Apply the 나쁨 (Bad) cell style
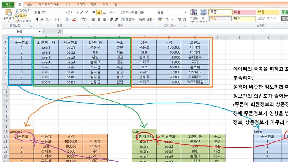The height and width of the screenshot is (162, 288). [244, 12]
